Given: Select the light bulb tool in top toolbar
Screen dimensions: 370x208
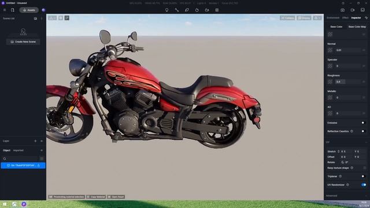Looking at the screenshot, I should coord(167,10).
